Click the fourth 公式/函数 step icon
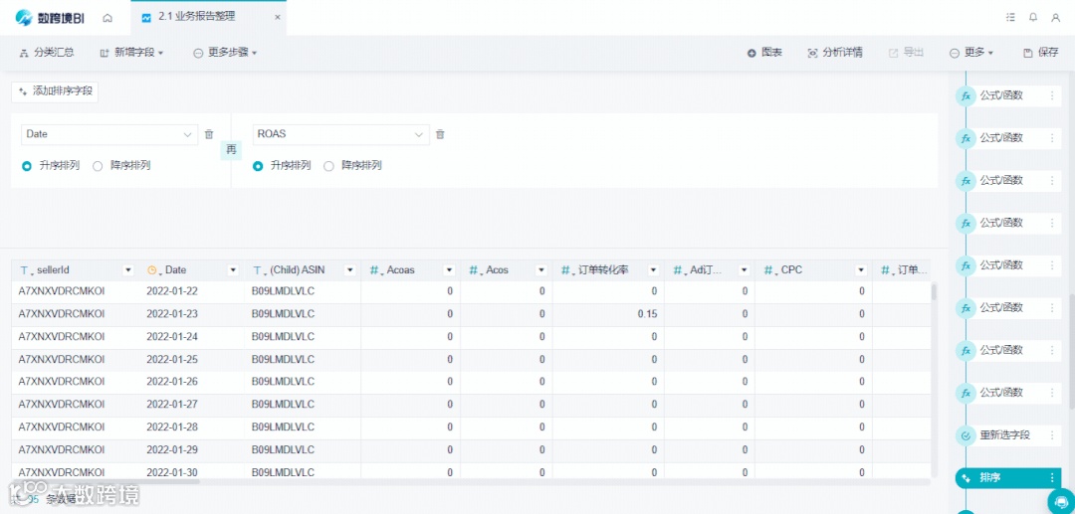The width and height of the screenshot is (1075, 514). pos(966,223)
